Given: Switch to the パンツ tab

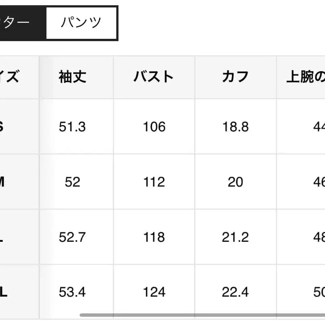Looking at the screenshot, I should (x=80, y=23).
